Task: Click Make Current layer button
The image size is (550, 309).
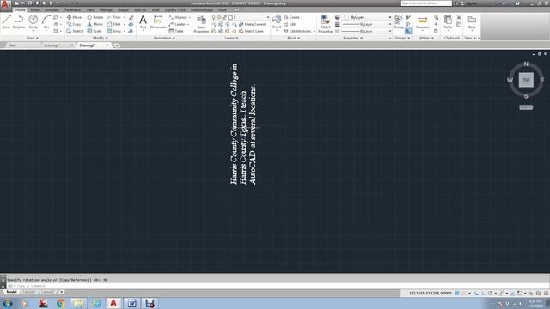Action: coord(252,24)
